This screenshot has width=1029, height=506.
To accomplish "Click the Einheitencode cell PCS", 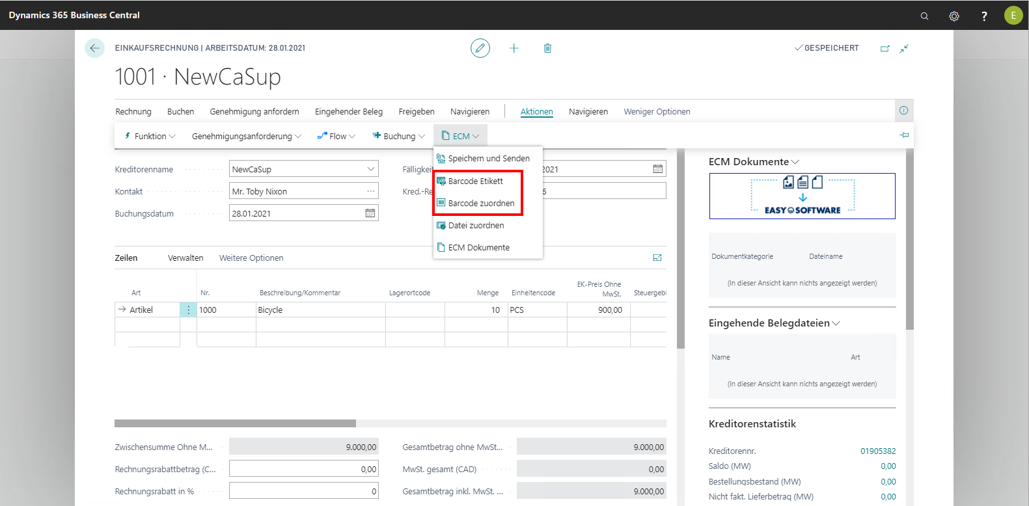I will [537, 310].
